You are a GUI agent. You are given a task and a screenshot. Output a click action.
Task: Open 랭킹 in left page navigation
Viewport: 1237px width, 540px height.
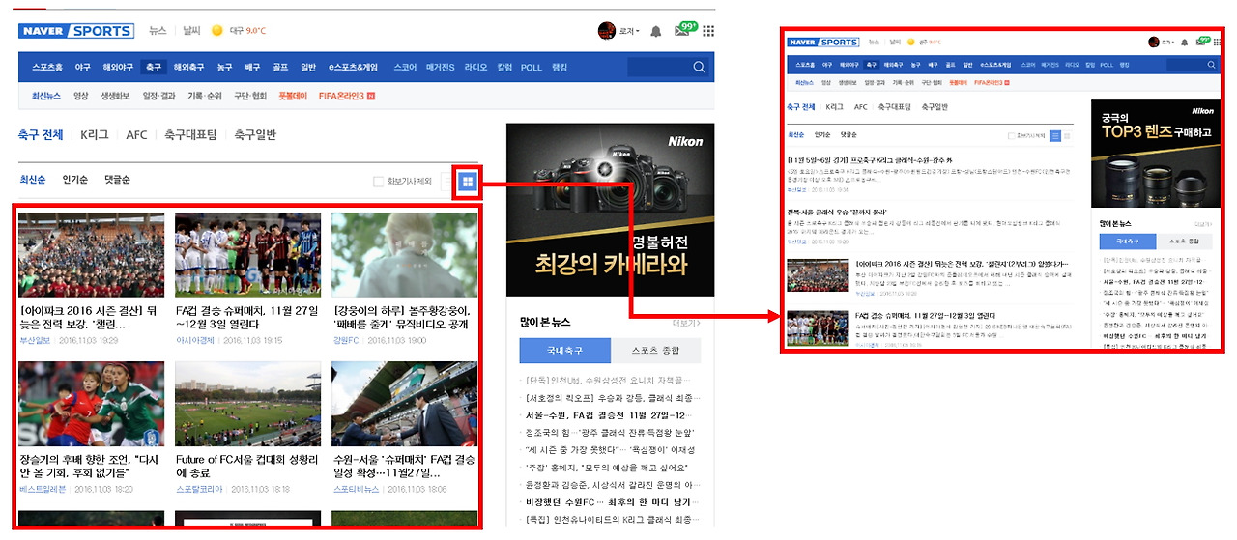[x=560, y=67]
